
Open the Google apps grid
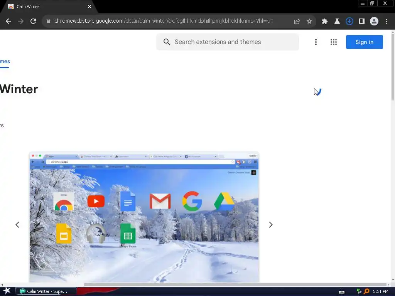tap(334, 42)
